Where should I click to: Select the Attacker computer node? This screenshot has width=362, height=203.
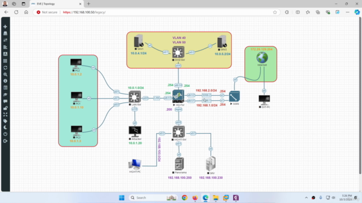click(x=135, y=131)
